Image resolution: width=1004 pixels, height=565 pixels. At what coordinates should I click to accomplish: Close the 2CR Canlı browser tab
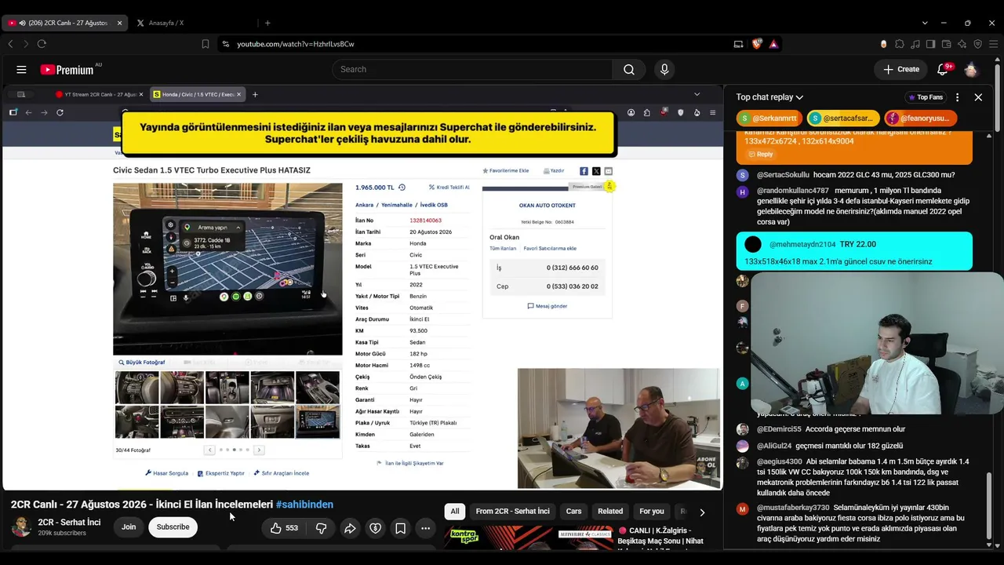click(119, 23)
